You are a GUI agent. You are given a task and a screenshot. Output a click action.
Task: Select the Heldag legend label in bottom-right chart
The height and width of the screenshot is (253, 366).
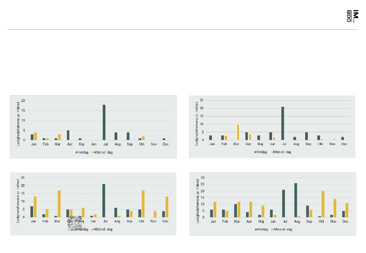pyautogui.click(x=263, y=229)
